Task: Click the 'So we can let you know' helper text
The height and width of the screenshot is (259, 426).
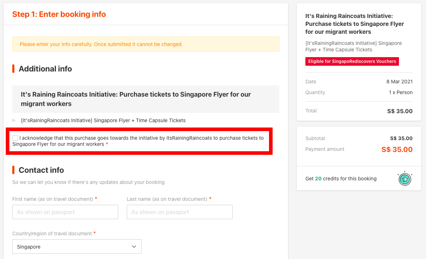Action: click(x=88, y=182)
